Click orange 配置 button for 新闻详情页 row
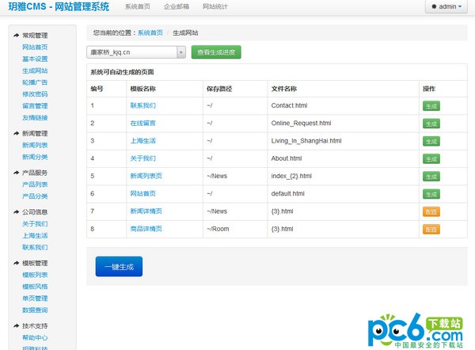Viewport: 475px width, 350px height. 431,211
